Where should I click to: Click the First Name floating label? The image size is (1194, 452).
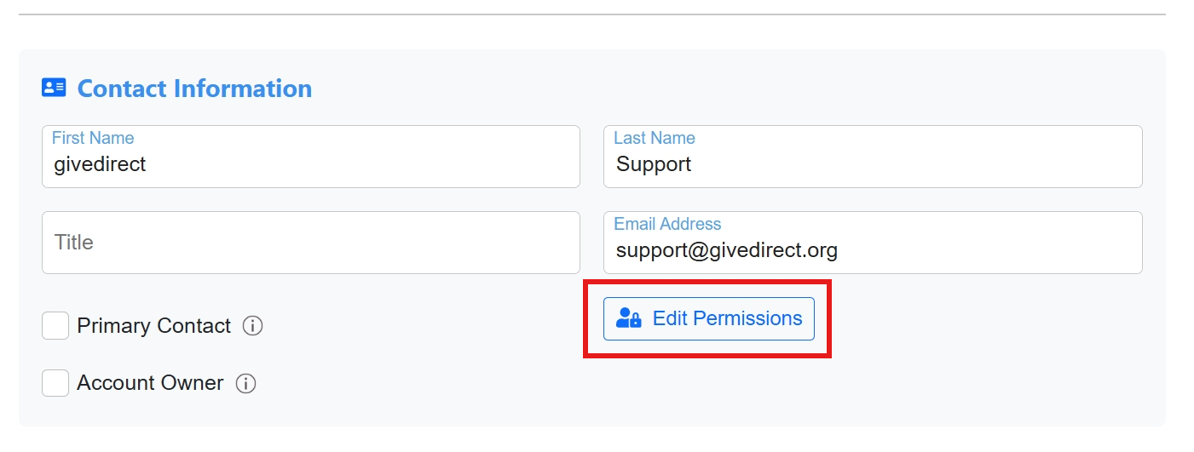point(93,138)
